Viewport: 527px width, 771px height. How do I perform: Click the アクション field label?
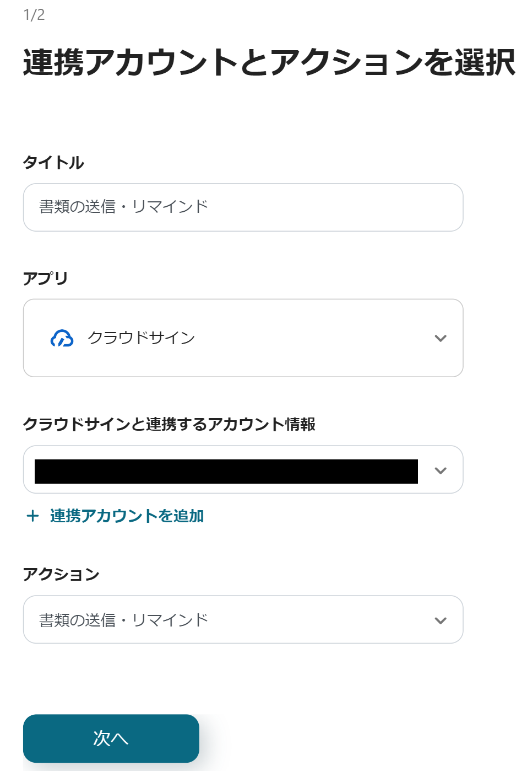61,574
